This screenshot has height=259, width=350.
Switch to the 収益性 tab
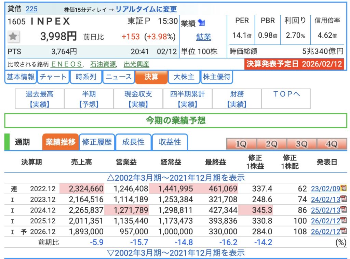pyautogui.click(x=170, y=142)
